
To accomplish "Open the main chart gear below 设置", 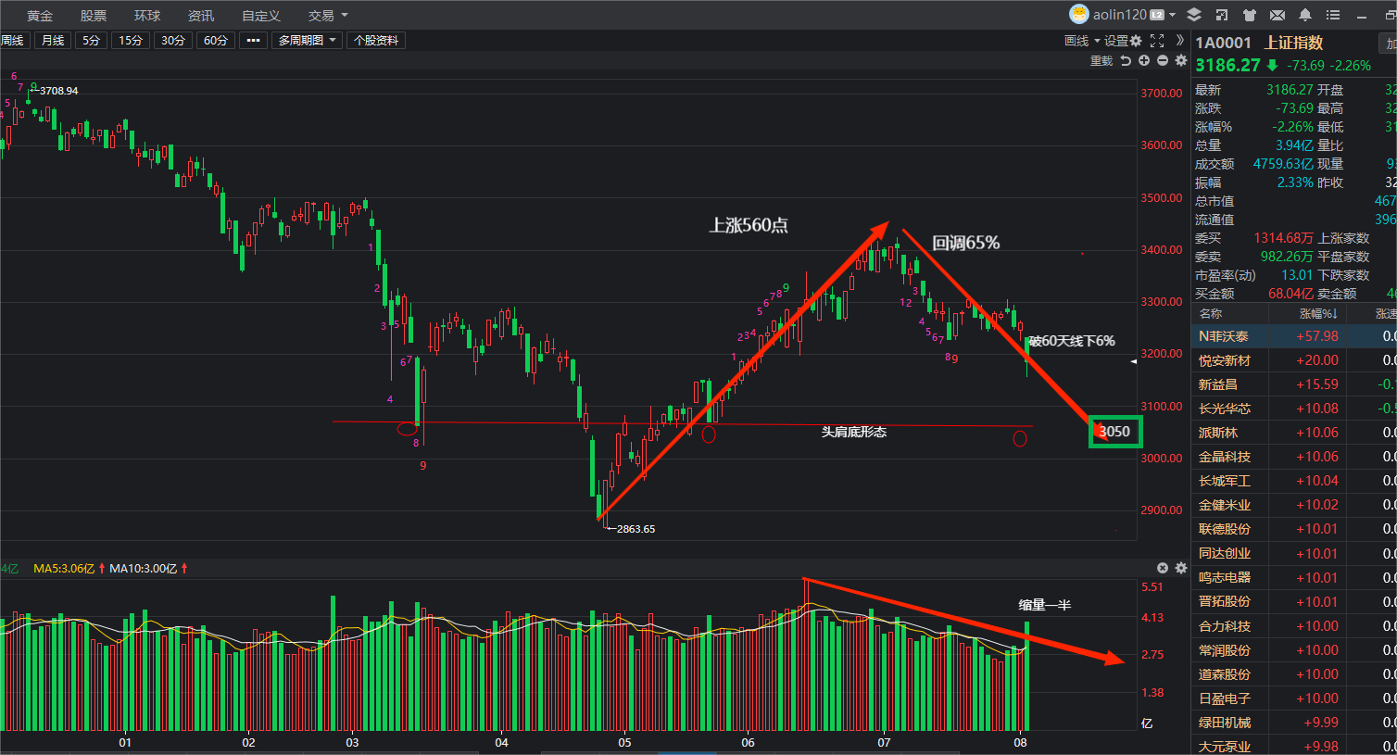I will pos(1181,60).
